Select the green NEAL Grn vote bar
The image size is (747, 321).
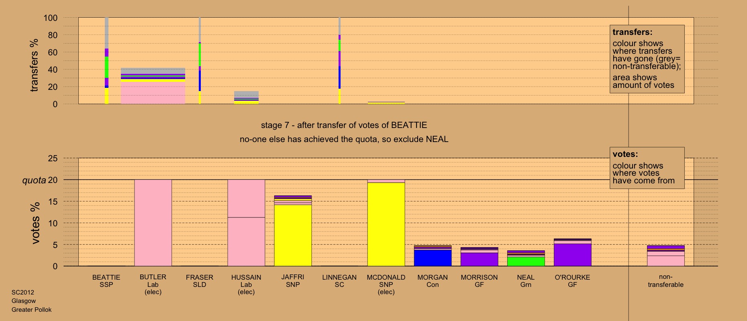526,261
